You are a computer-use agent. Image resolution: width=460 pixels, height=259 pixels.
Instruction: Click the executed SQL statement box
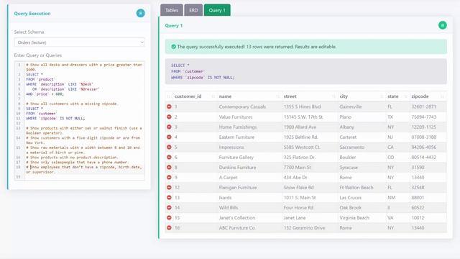click(x=305, y=71)
